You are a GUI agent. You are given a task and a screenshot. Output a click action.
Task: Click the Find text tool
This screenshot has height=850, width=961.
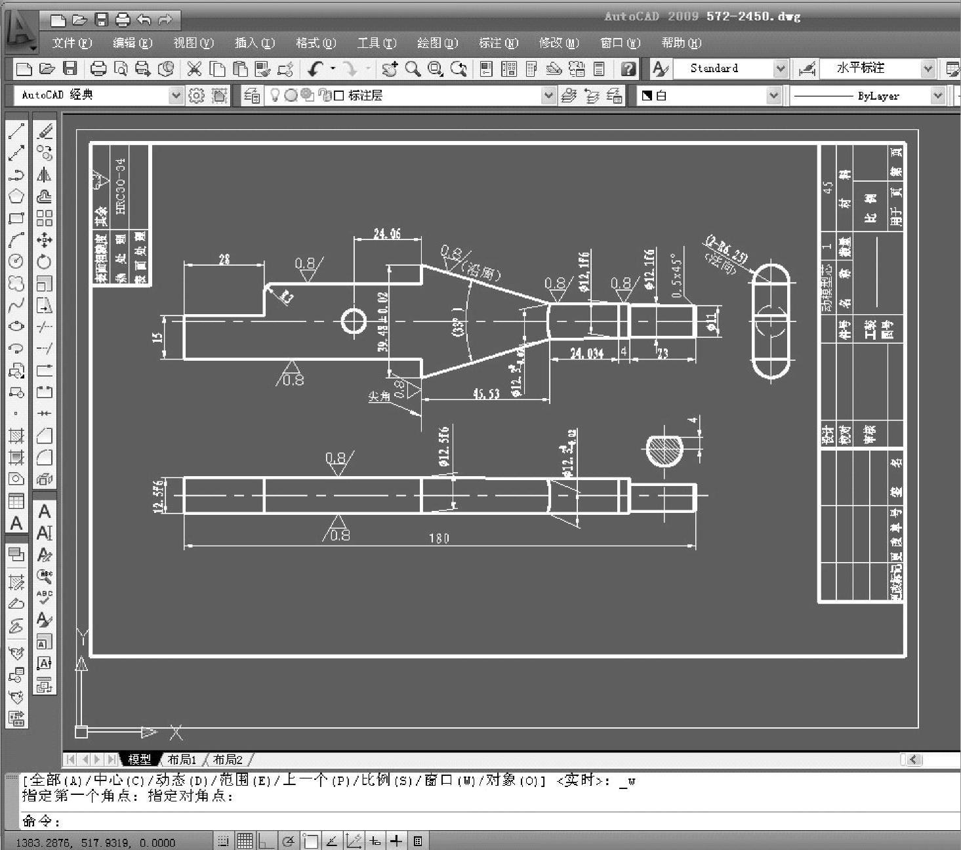[45, 577]
